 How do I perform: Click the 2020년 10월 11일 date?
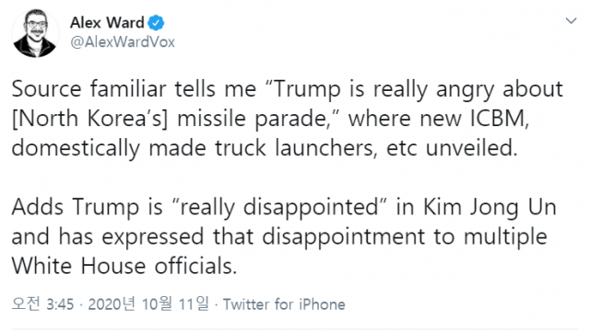pos(148,303)
